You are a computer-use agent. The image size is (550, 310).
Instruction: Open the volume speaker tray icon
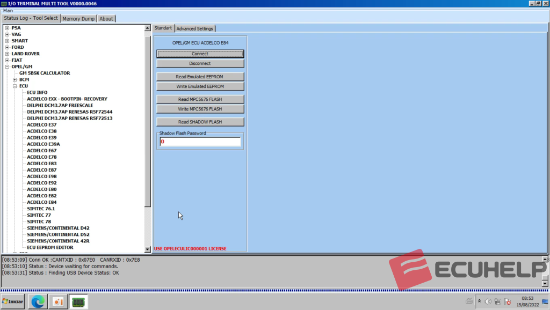tap(488, 301)
